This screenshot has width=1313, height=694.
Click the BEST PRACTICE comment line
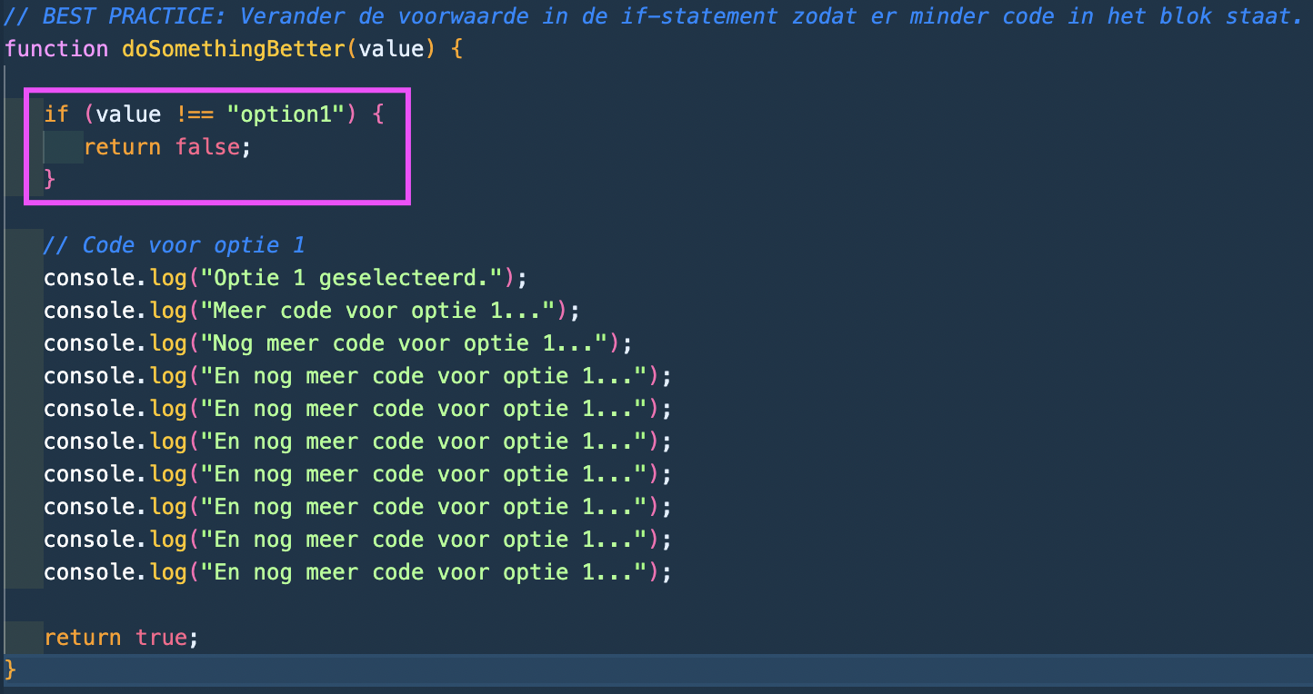pyautogui.click(x=653, y=16)
